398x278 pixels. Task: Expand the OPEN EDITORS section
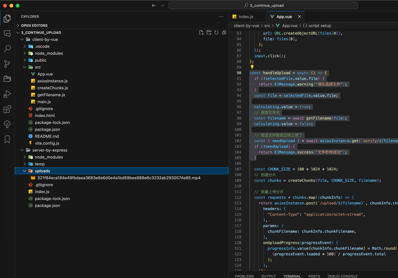(x=121, y=25)
